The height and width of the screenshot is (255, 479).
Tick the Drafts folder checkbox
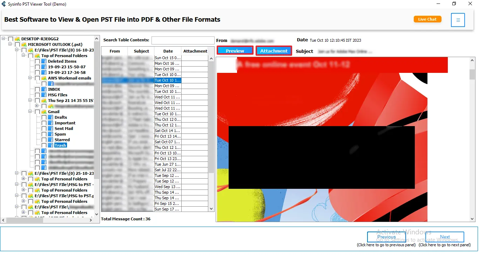44,117
